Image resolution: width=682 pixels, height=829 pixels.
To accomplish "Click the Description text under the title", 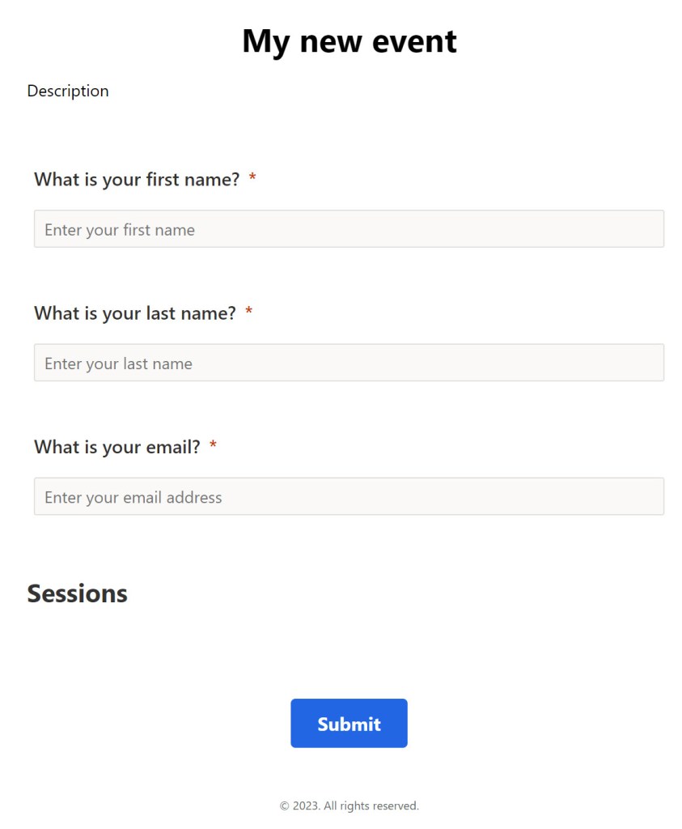I will click(x=68, y=91).
